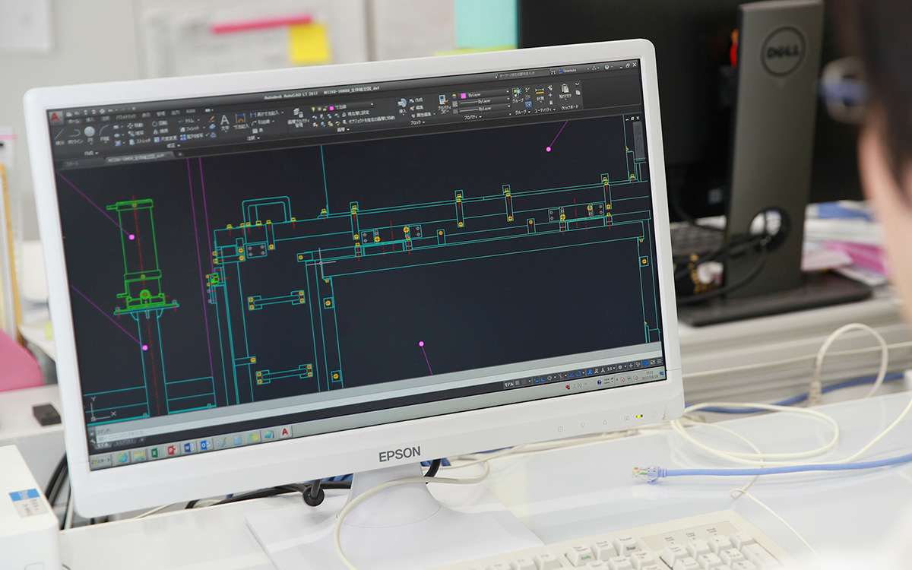Click the Windows Start button
The image size is (912, 570).
pos(100,462)
